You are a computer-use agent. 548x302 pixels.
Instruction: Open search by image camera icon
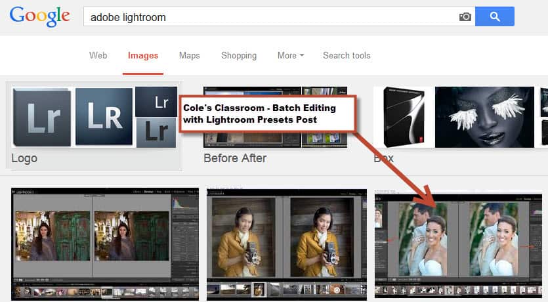click(x=465, y=17)
